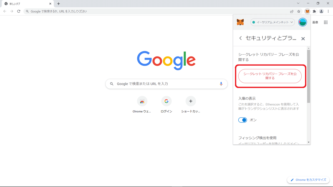Image resolution: width=333 pixels, height=187 pixels.
Task: Open the Chrome ウェブストア shortcut
Action: tap(142, 104)
